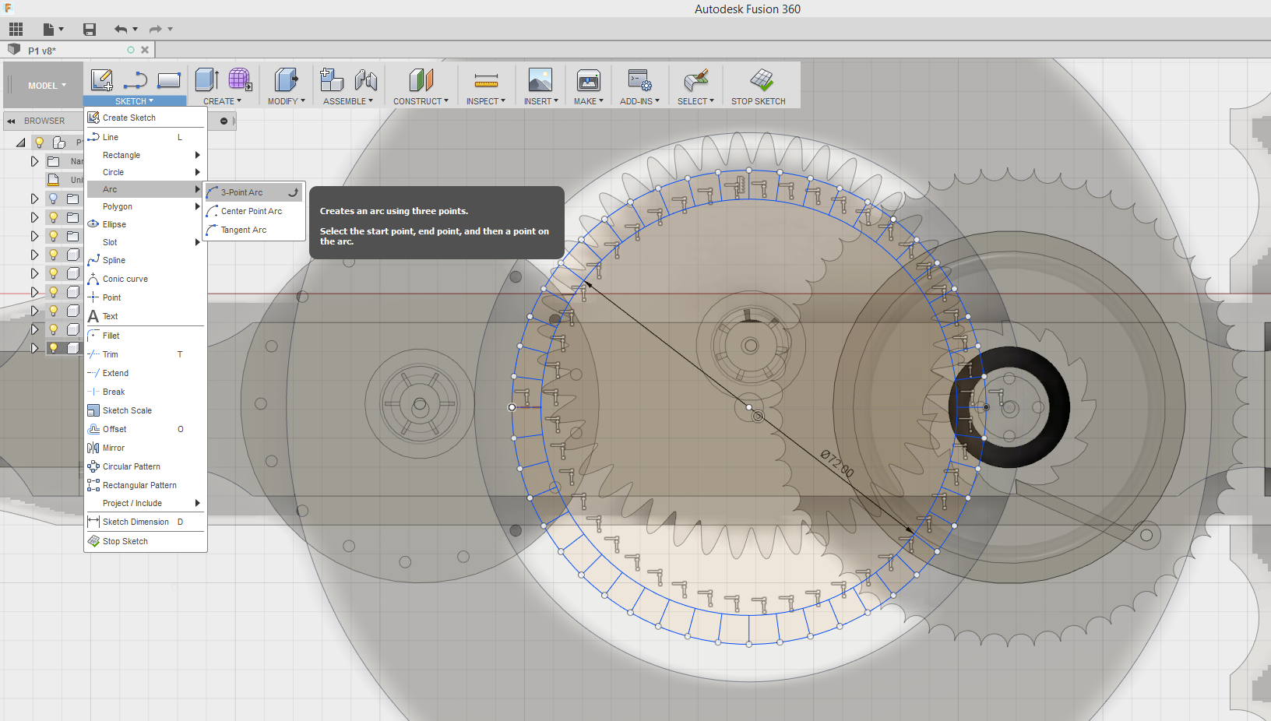Select the Add-Ins scripts icon

pyautogui.click(x=639, y=80)
